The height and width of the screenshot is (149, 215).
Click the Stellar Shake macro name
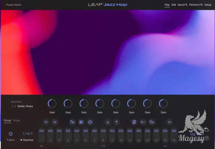[25, 106]
